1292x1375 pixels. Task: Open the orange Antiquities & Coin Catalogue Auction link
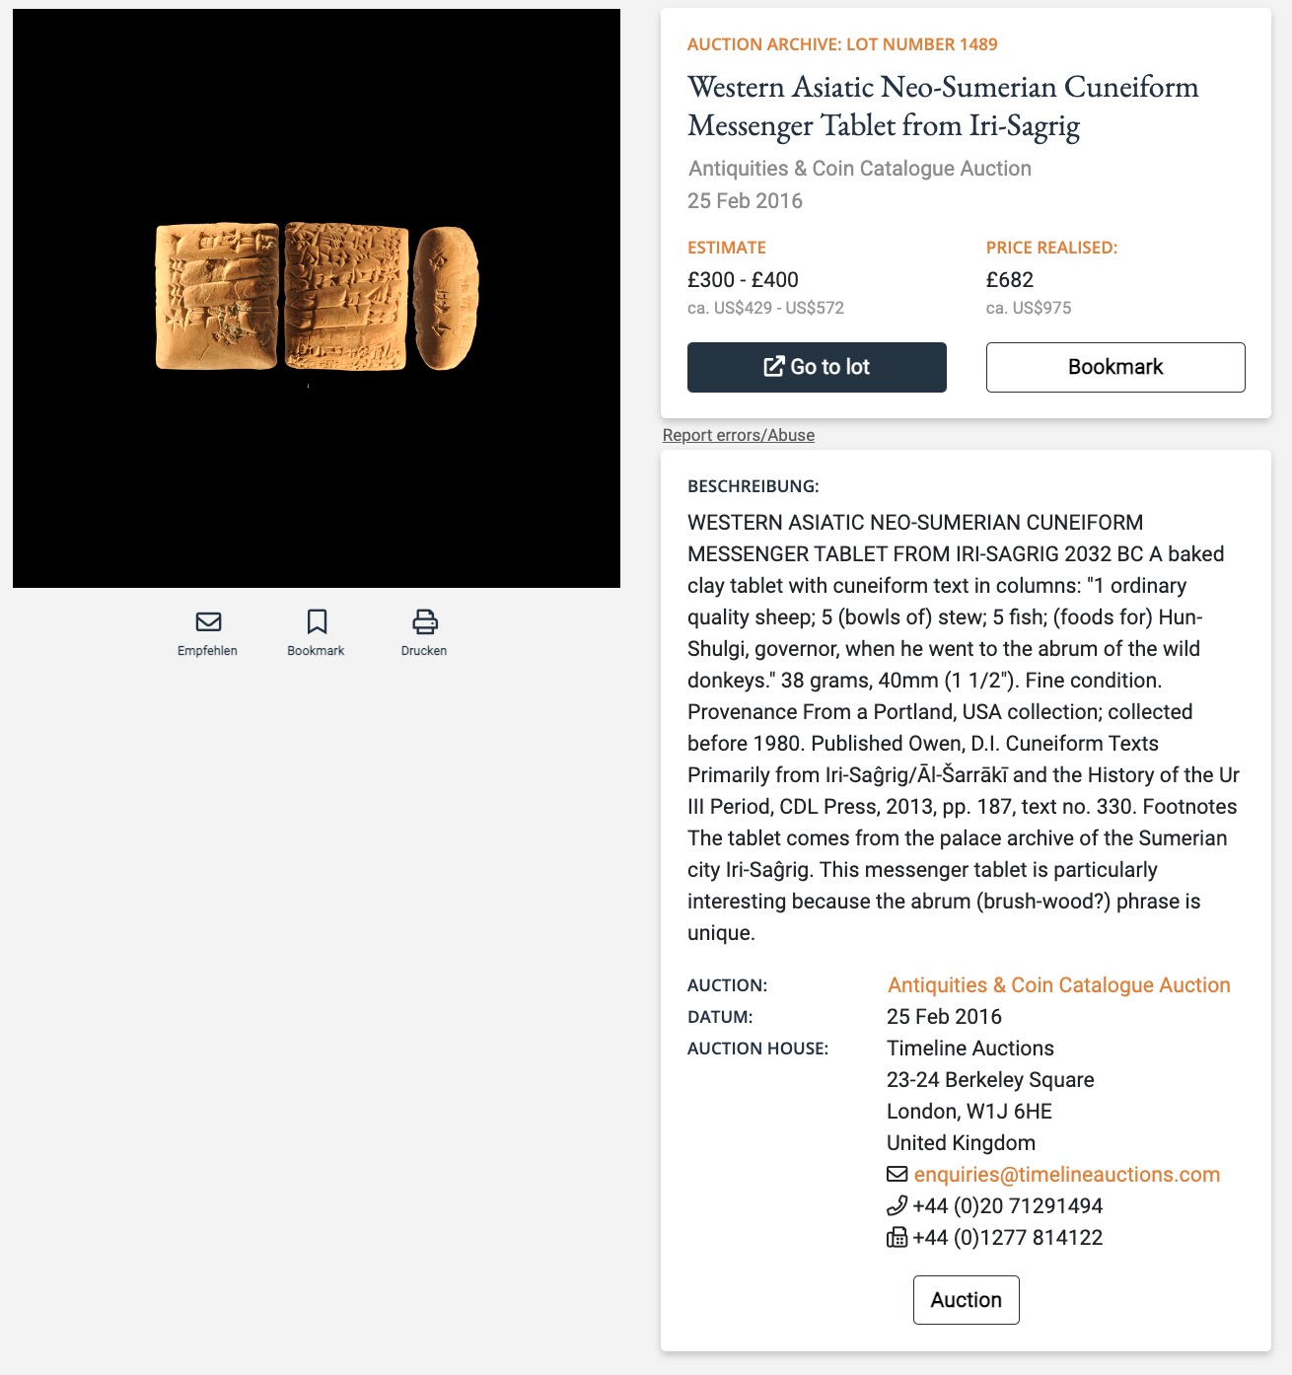(x=1058, y=985)
